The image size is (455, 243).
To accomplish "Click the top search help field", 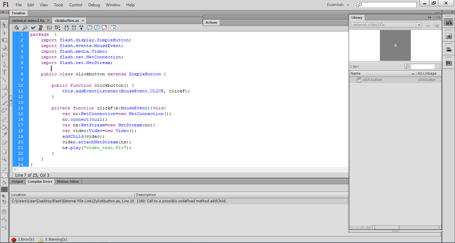I will click(386, 5).
